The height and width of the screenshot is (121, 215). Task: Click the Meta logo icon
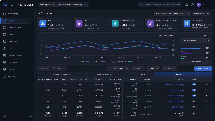[5, 5]
